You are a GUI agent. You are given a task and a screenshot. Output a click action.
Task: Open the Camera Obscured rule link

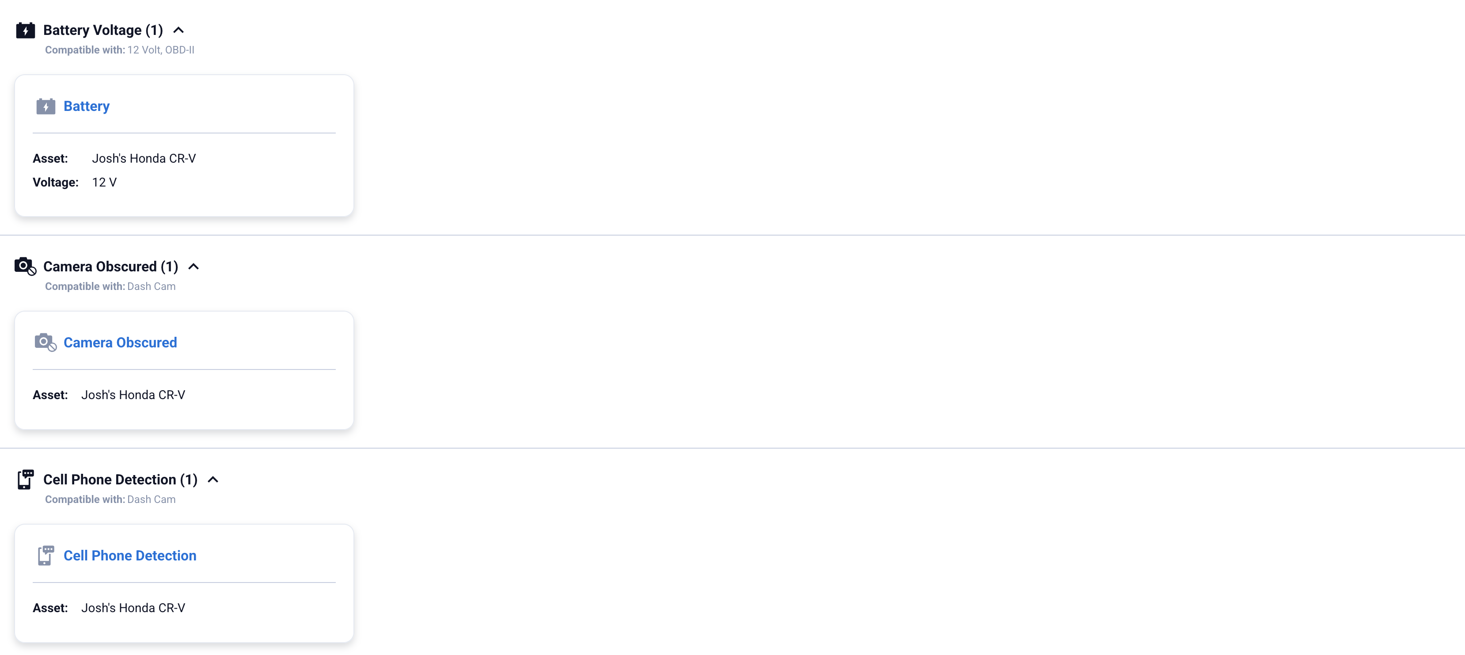[120, 342]
